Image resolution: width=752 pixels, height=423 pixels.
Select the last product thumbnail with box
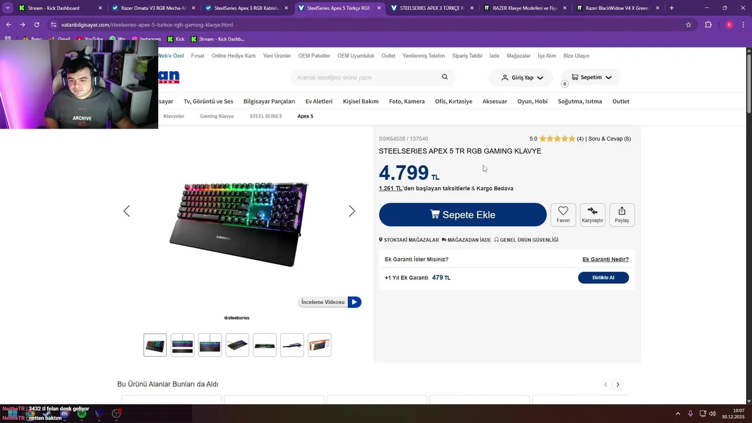pos(320,345)
